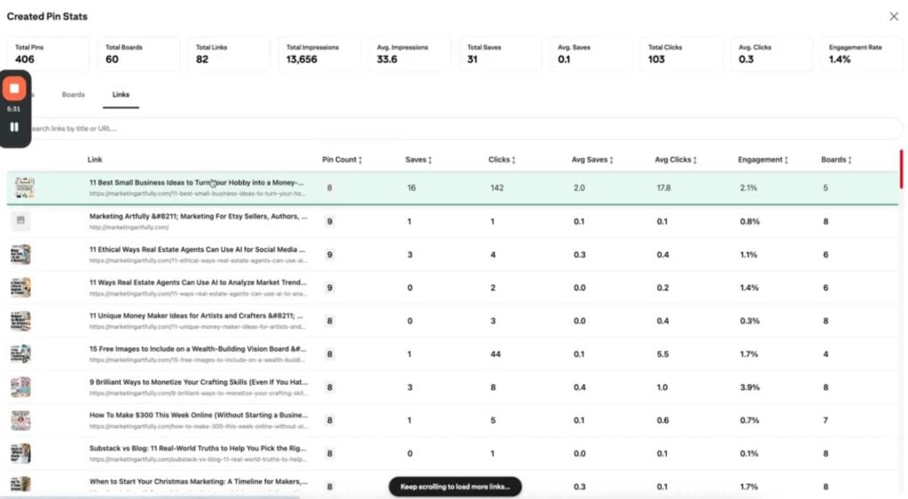Image resolution: width=908 pixels, height=499 pixels.
Task: Click the http://marketingartfully.com/ URL text
Action: [129, 228]
